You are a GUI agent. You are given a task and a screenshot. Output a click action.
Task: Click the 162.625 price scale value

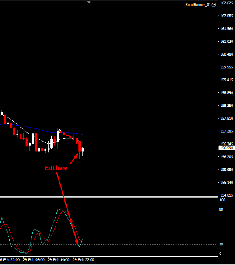[x=227, y=3]
